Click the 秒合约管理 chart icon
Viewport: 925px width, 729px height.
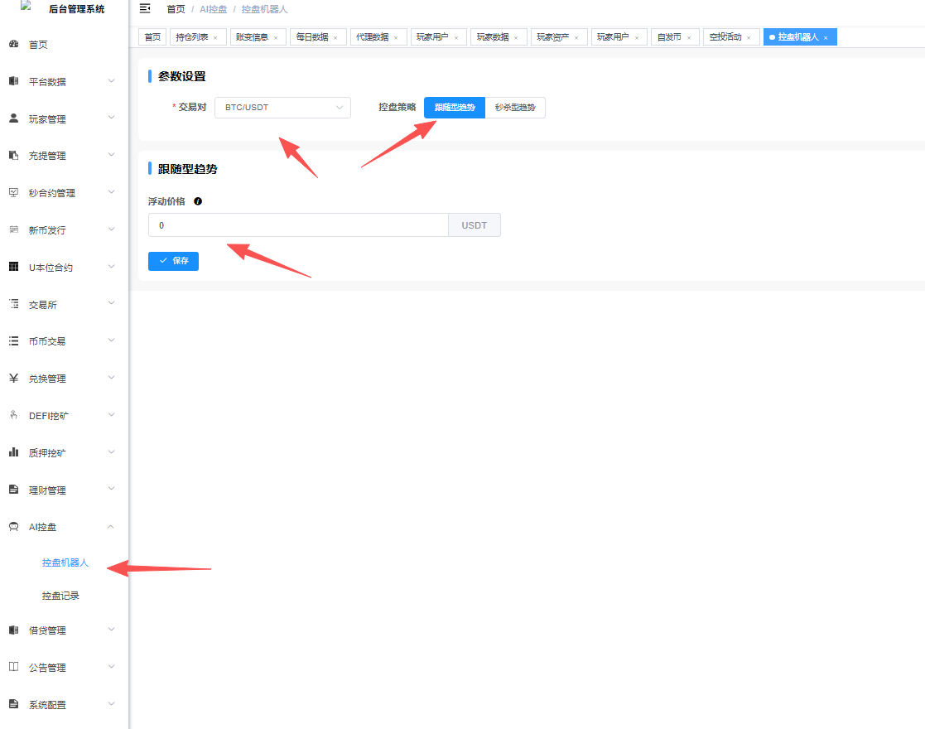(13, 192)
